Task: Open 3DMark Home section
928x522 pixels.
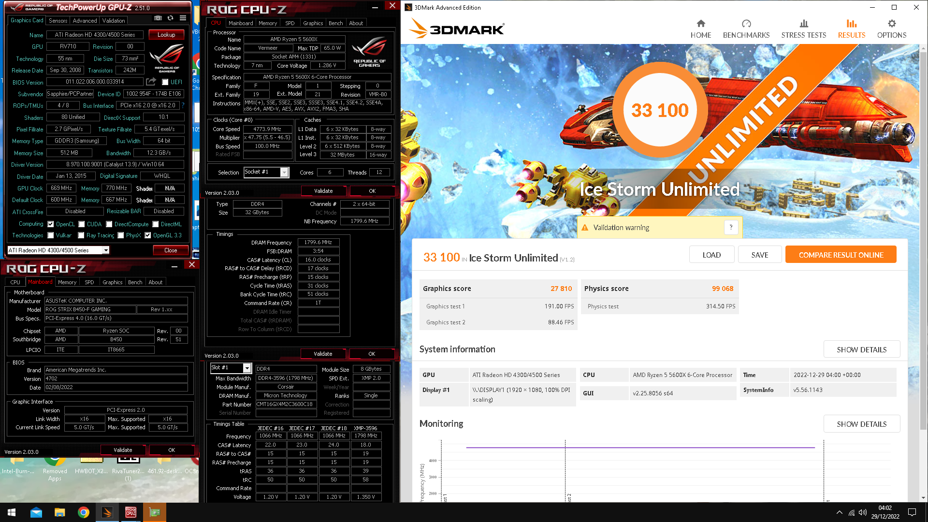Action: [x=700, y=29]
